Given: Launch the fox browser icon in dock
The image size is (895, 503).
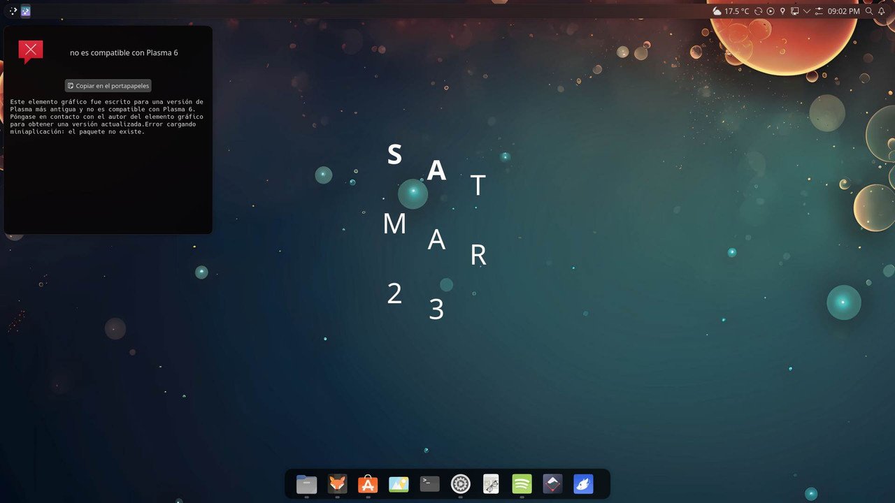Looking at the screenshot, I should [337, 483].
